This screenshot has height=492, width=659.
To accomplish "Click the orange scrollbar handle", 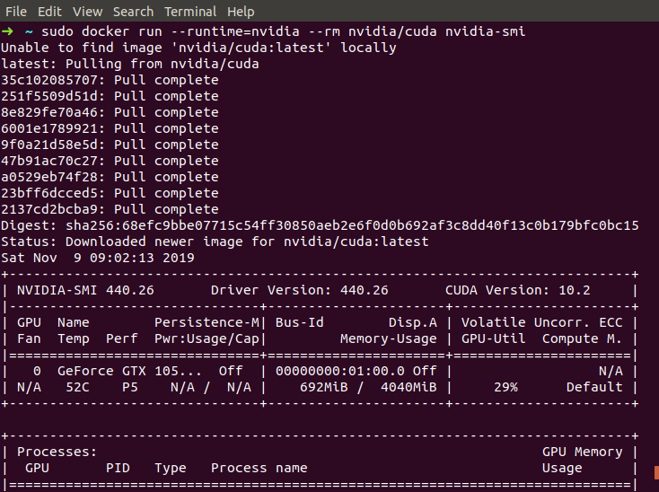I will pos(656,472).
